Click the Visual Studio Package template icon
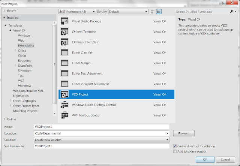240x166 pixels. coord(64,21)
